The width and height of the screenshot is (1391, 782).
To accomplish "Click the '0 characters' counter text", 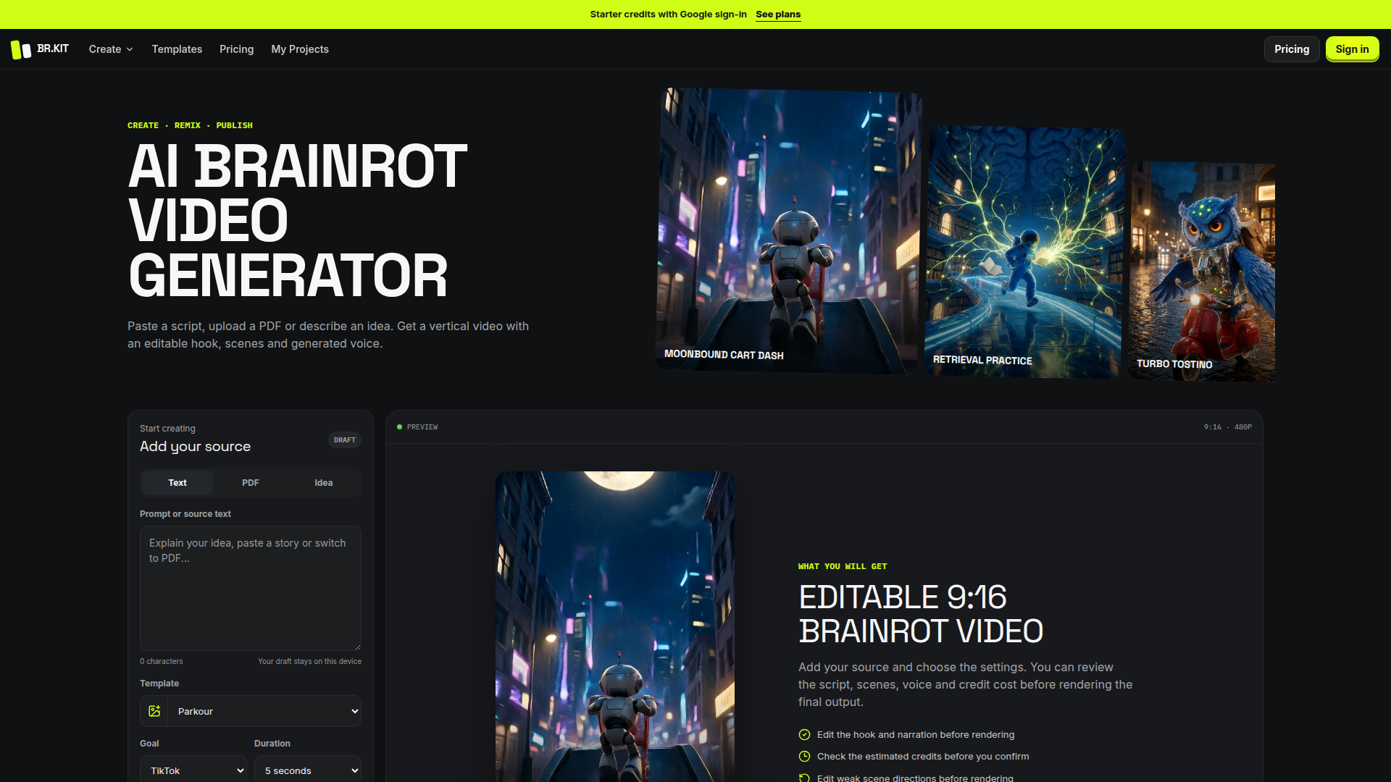I will [162, 661].
